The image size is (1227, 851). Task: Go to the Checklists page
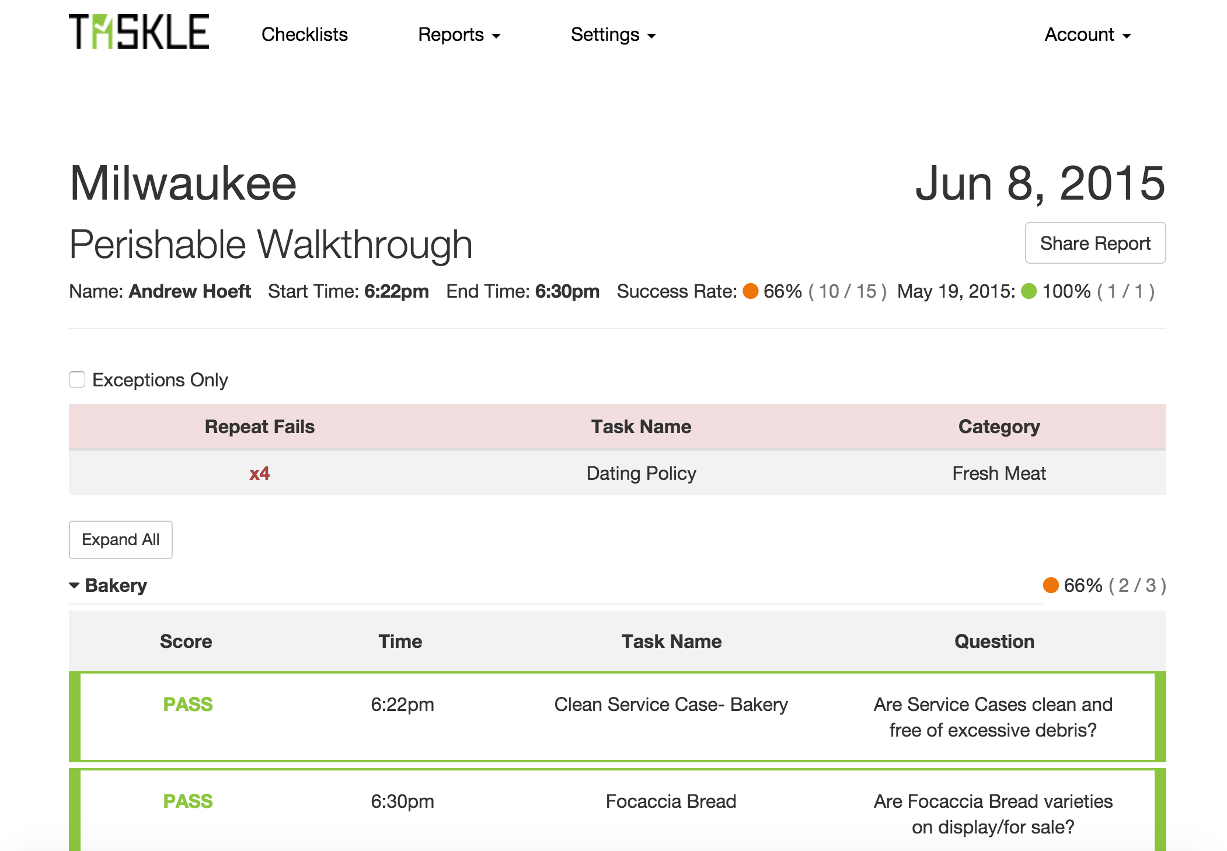(x=304, y=35)
